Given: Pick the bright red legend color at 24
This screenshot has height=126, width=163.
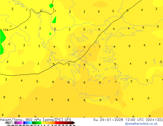Looking at the screenshot, I should tap(56, 123).
